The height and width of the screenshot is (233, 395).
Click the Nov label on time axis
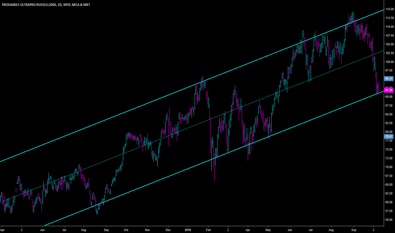[x=147, y=230]
